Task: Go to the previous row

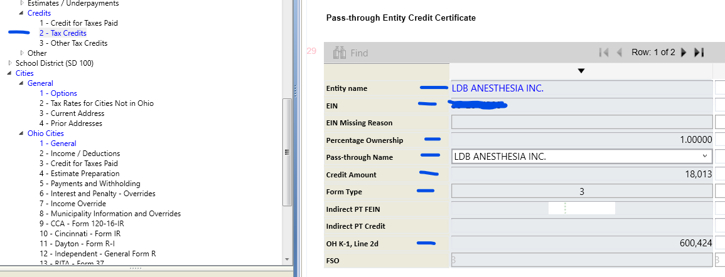Action: [619, 53]
